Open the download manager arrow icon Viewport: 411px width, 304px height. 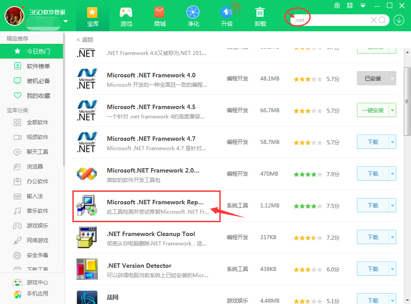tap(398, 20)
